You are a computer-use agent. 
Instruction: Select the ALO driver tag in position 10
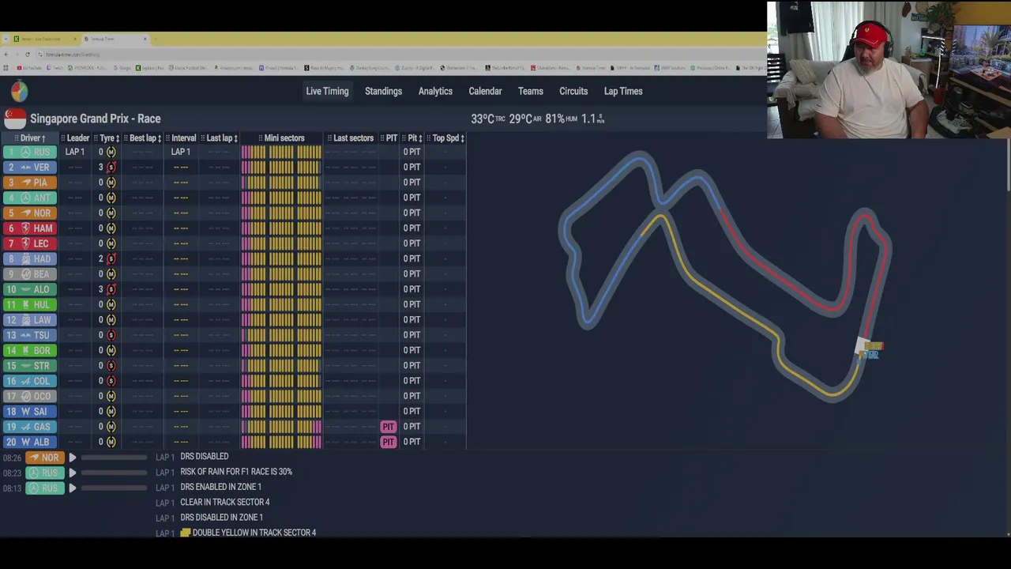tap(29, 289)
